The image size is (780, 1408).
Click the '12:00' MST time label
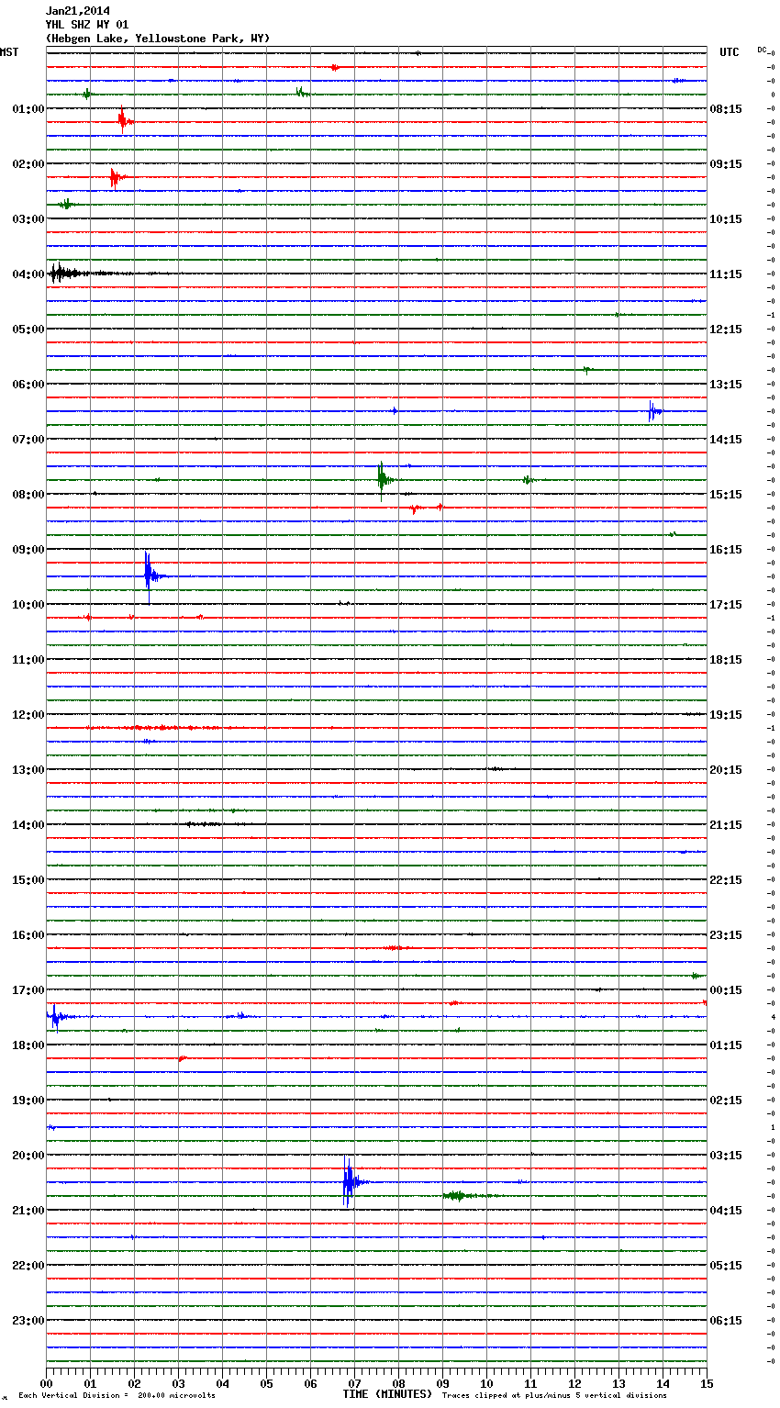pos(28,715)
